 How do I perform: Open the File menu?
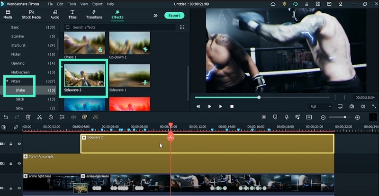click(x=50, y=4)
